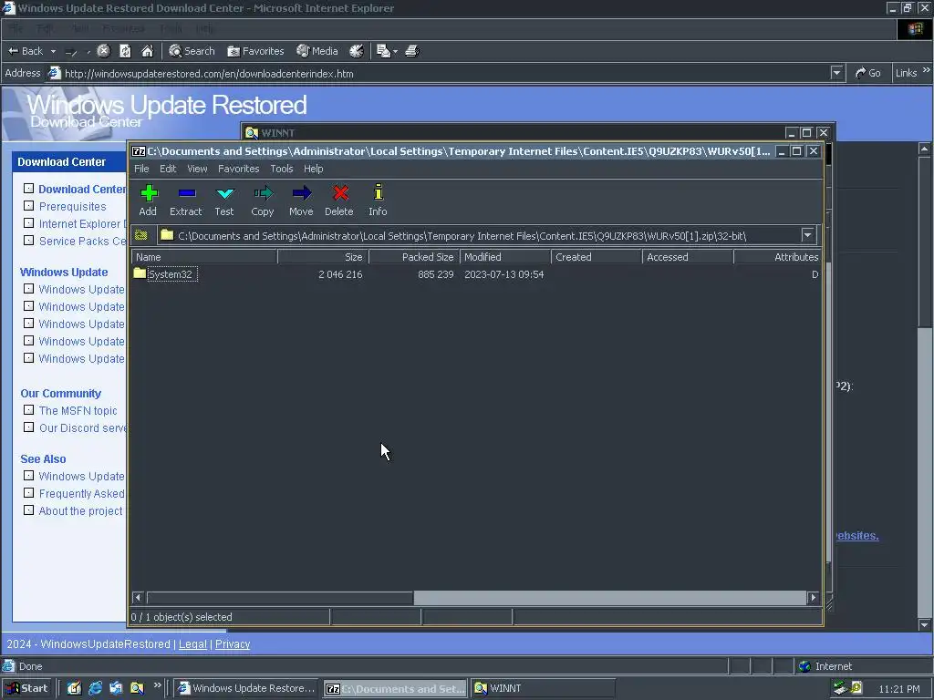The width and height of the screenshot is (934, 700).
Task: Expand hidden Quick Launch icons chevron
Action: pyautogui.click(x=157, y=685)
